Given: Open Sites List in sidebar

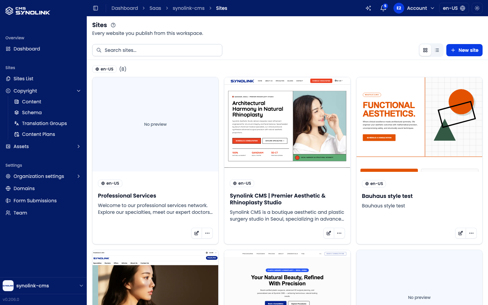Looking at the screenshot, I should [43, 79].
